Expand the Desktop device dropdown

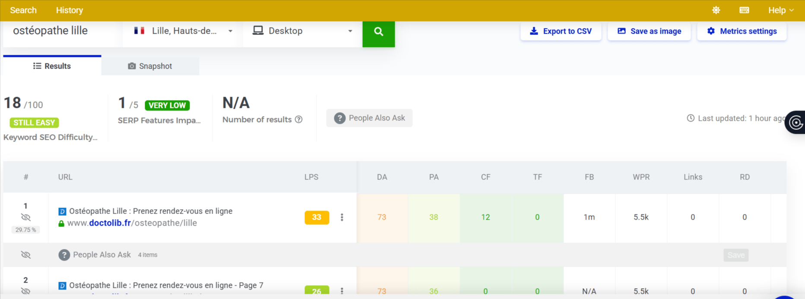(x=302, y=31)
